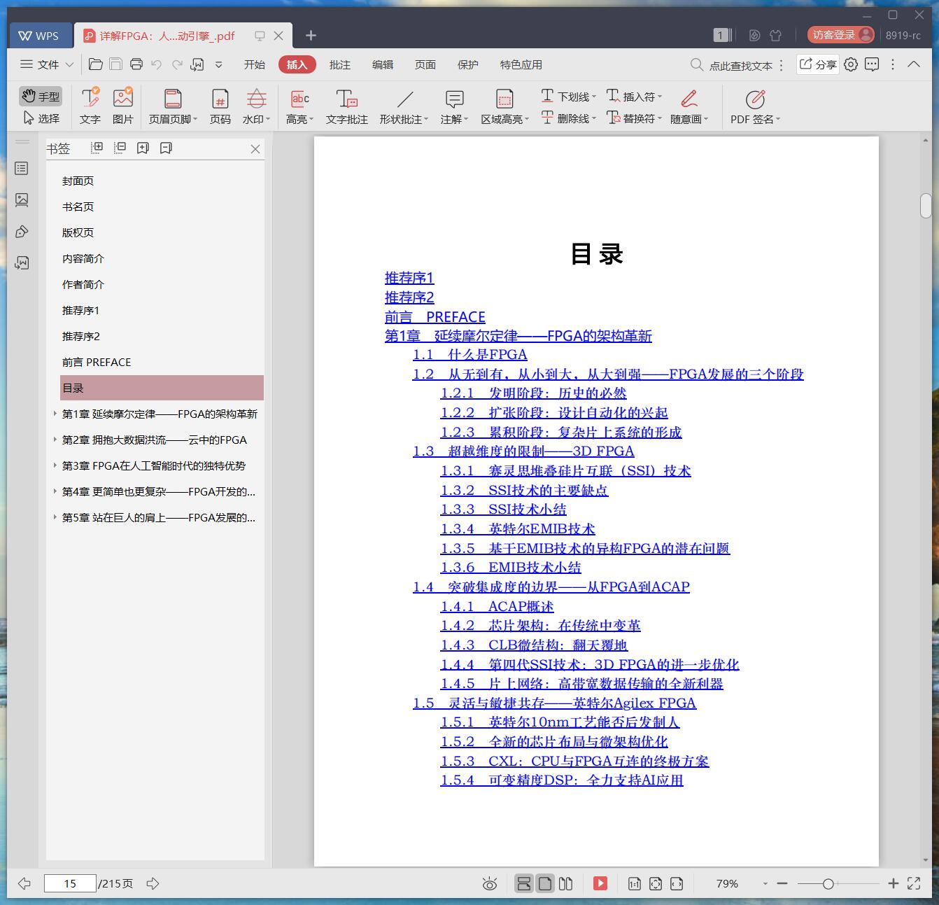The width and height of the screenshot is (939, 905).
Task: Click the print icon in quick toolbar
Action: click(136, 64)
